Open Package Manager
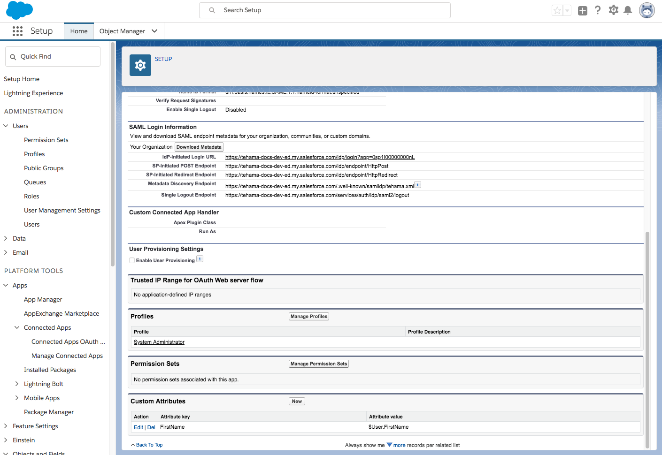Image resolution: width=662 pixels, height=455 pixels. pos(49,412)
